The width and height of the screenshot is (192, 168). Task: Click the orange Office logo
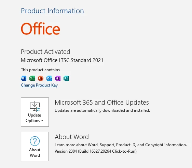[40, 29]
